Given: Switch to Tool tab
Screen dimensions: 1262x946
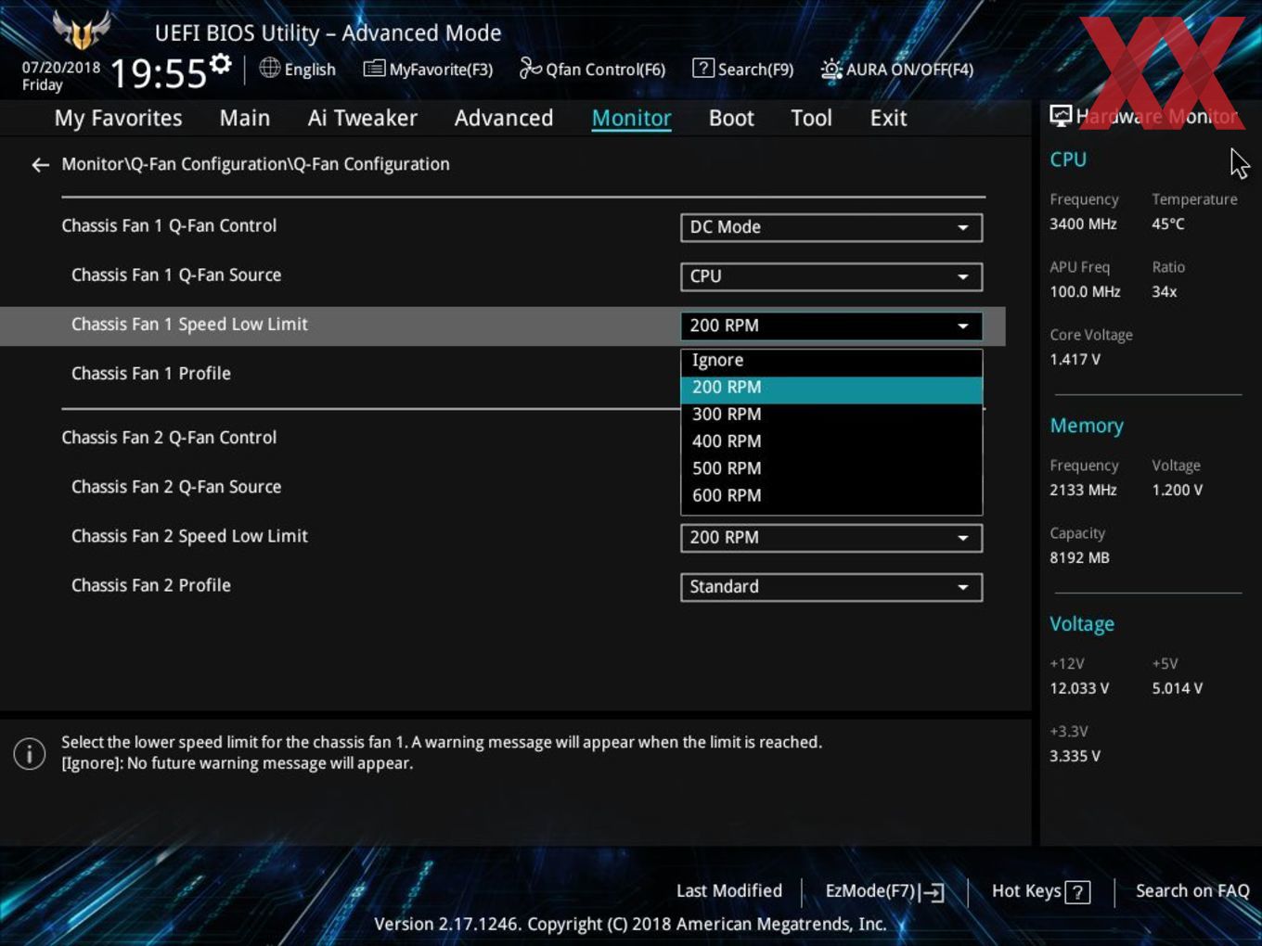Looking at the screenshot, I should click(x=812, y=119).
